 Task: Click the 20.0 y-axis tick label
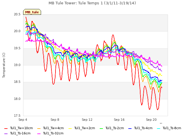(x=17, y=31)
